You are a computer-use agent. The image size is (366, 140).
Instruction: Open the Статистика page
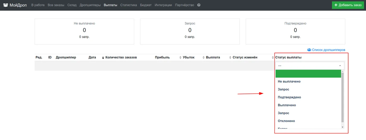[129, 5]
